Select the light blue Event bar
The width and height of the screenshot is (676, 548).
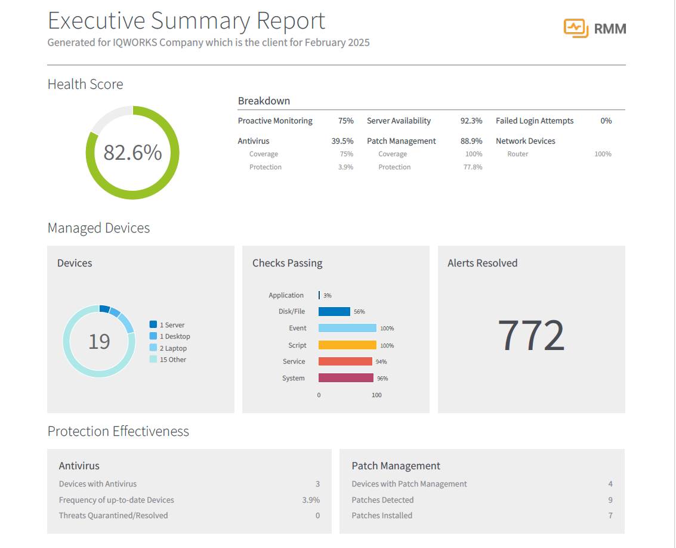click(x=347, y=328)
